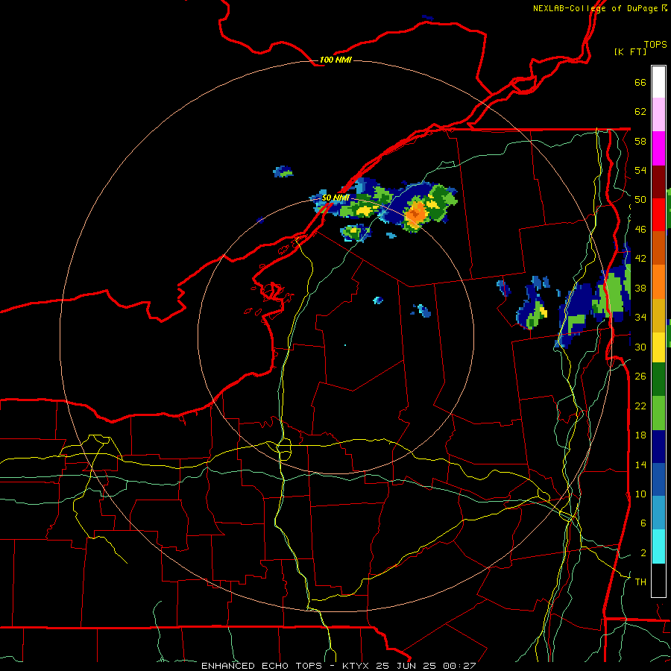The width and height of the screenshot is (671, 671).
Task: Click the "58" legend label
Action: click(640, 141)
